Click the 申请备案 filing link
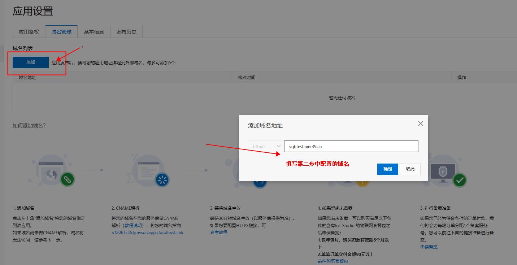This screenshot has width=517, height=265. (429, 247)
